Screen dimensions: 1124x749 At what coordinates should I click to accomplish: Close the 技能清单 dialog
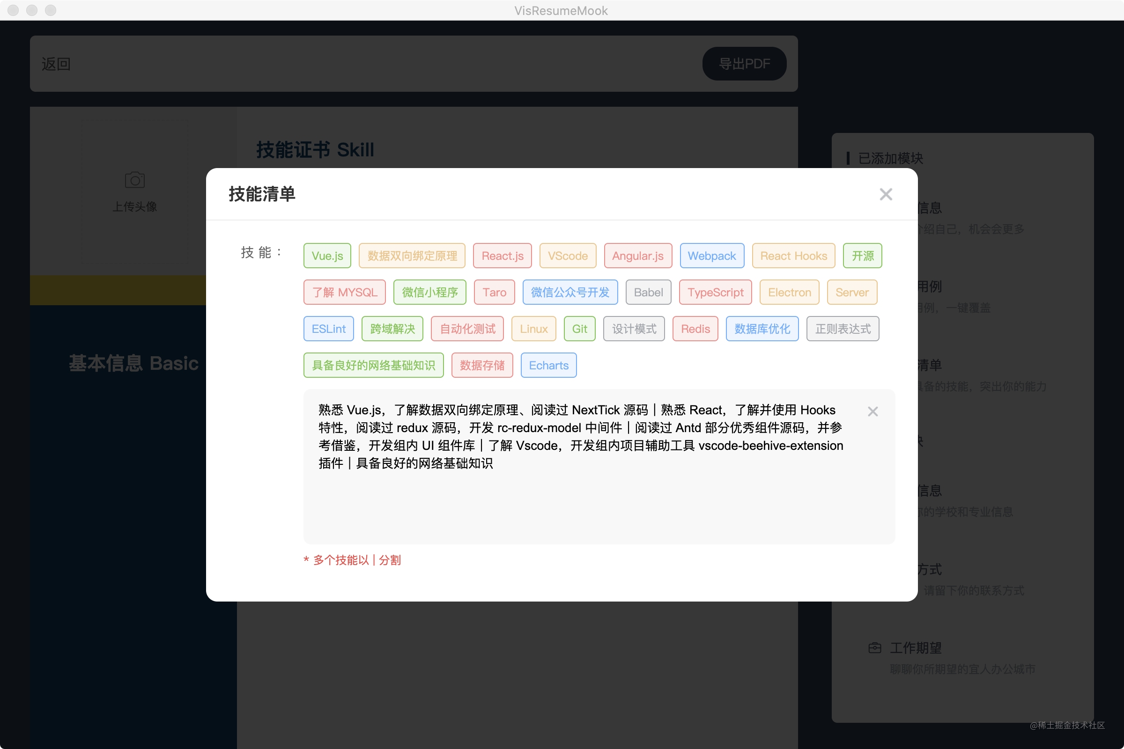[x=886, y=194]
